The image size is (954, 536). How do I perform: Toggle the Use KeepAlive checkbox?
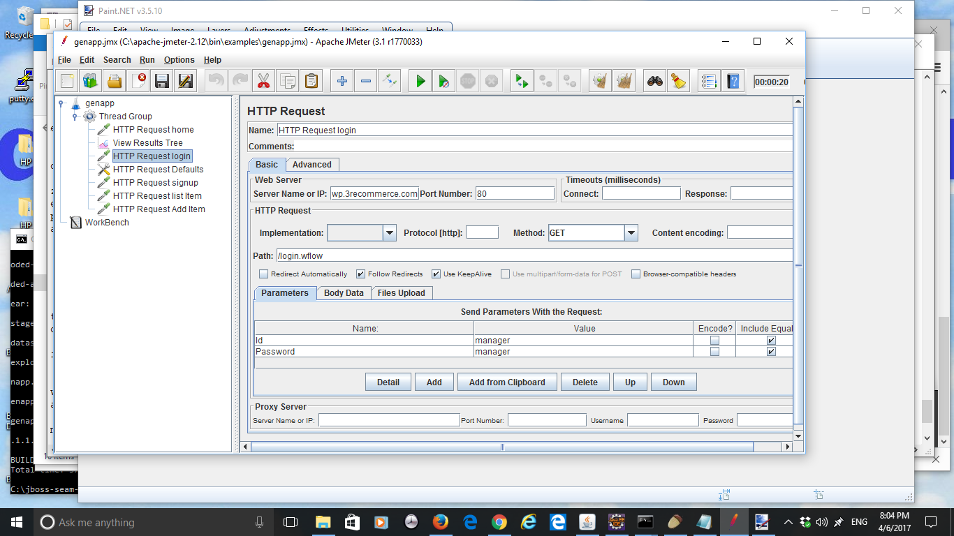click(436, 274)
